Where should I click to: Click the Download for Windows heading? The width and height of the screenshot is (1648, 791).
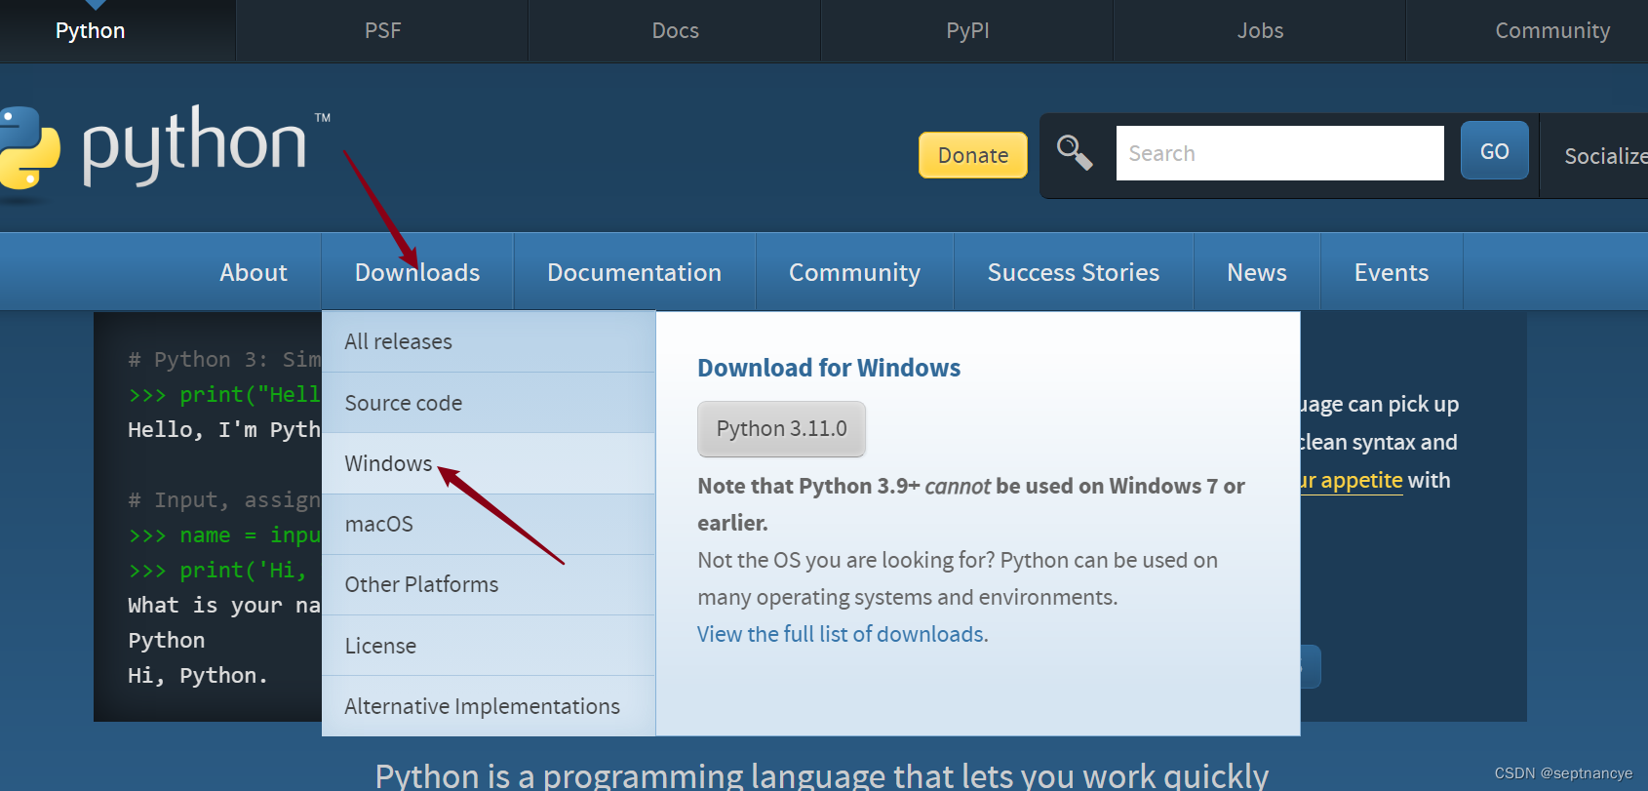(829, 368)
